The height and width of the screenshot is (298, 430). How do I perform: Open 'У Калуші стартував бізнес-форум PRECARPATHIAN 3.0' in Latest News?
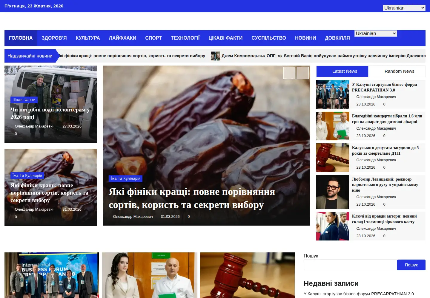(x=385, y=87)
